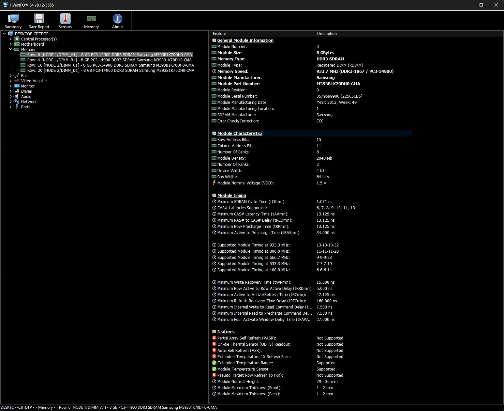Select the Module Nominal Height row
The height and width of the screenshot is (411, 504).
pyautogui.click(x=311, y=381)
